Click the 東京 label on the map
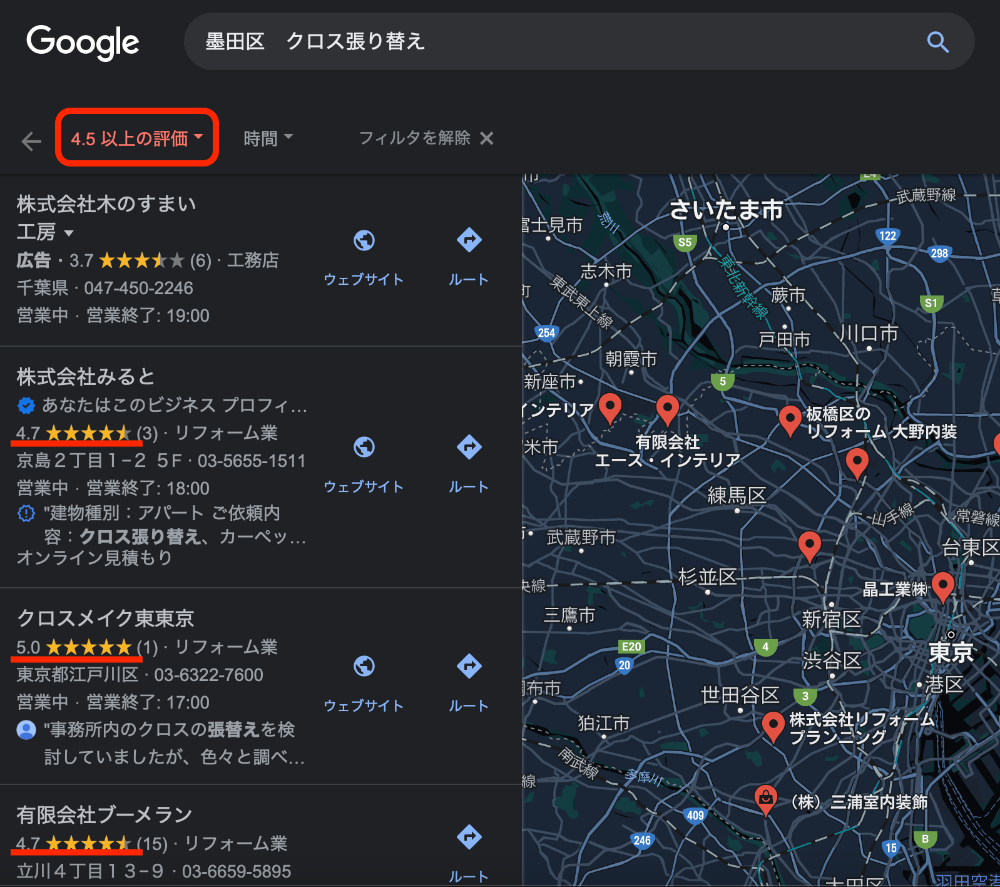 coord(950,652)
